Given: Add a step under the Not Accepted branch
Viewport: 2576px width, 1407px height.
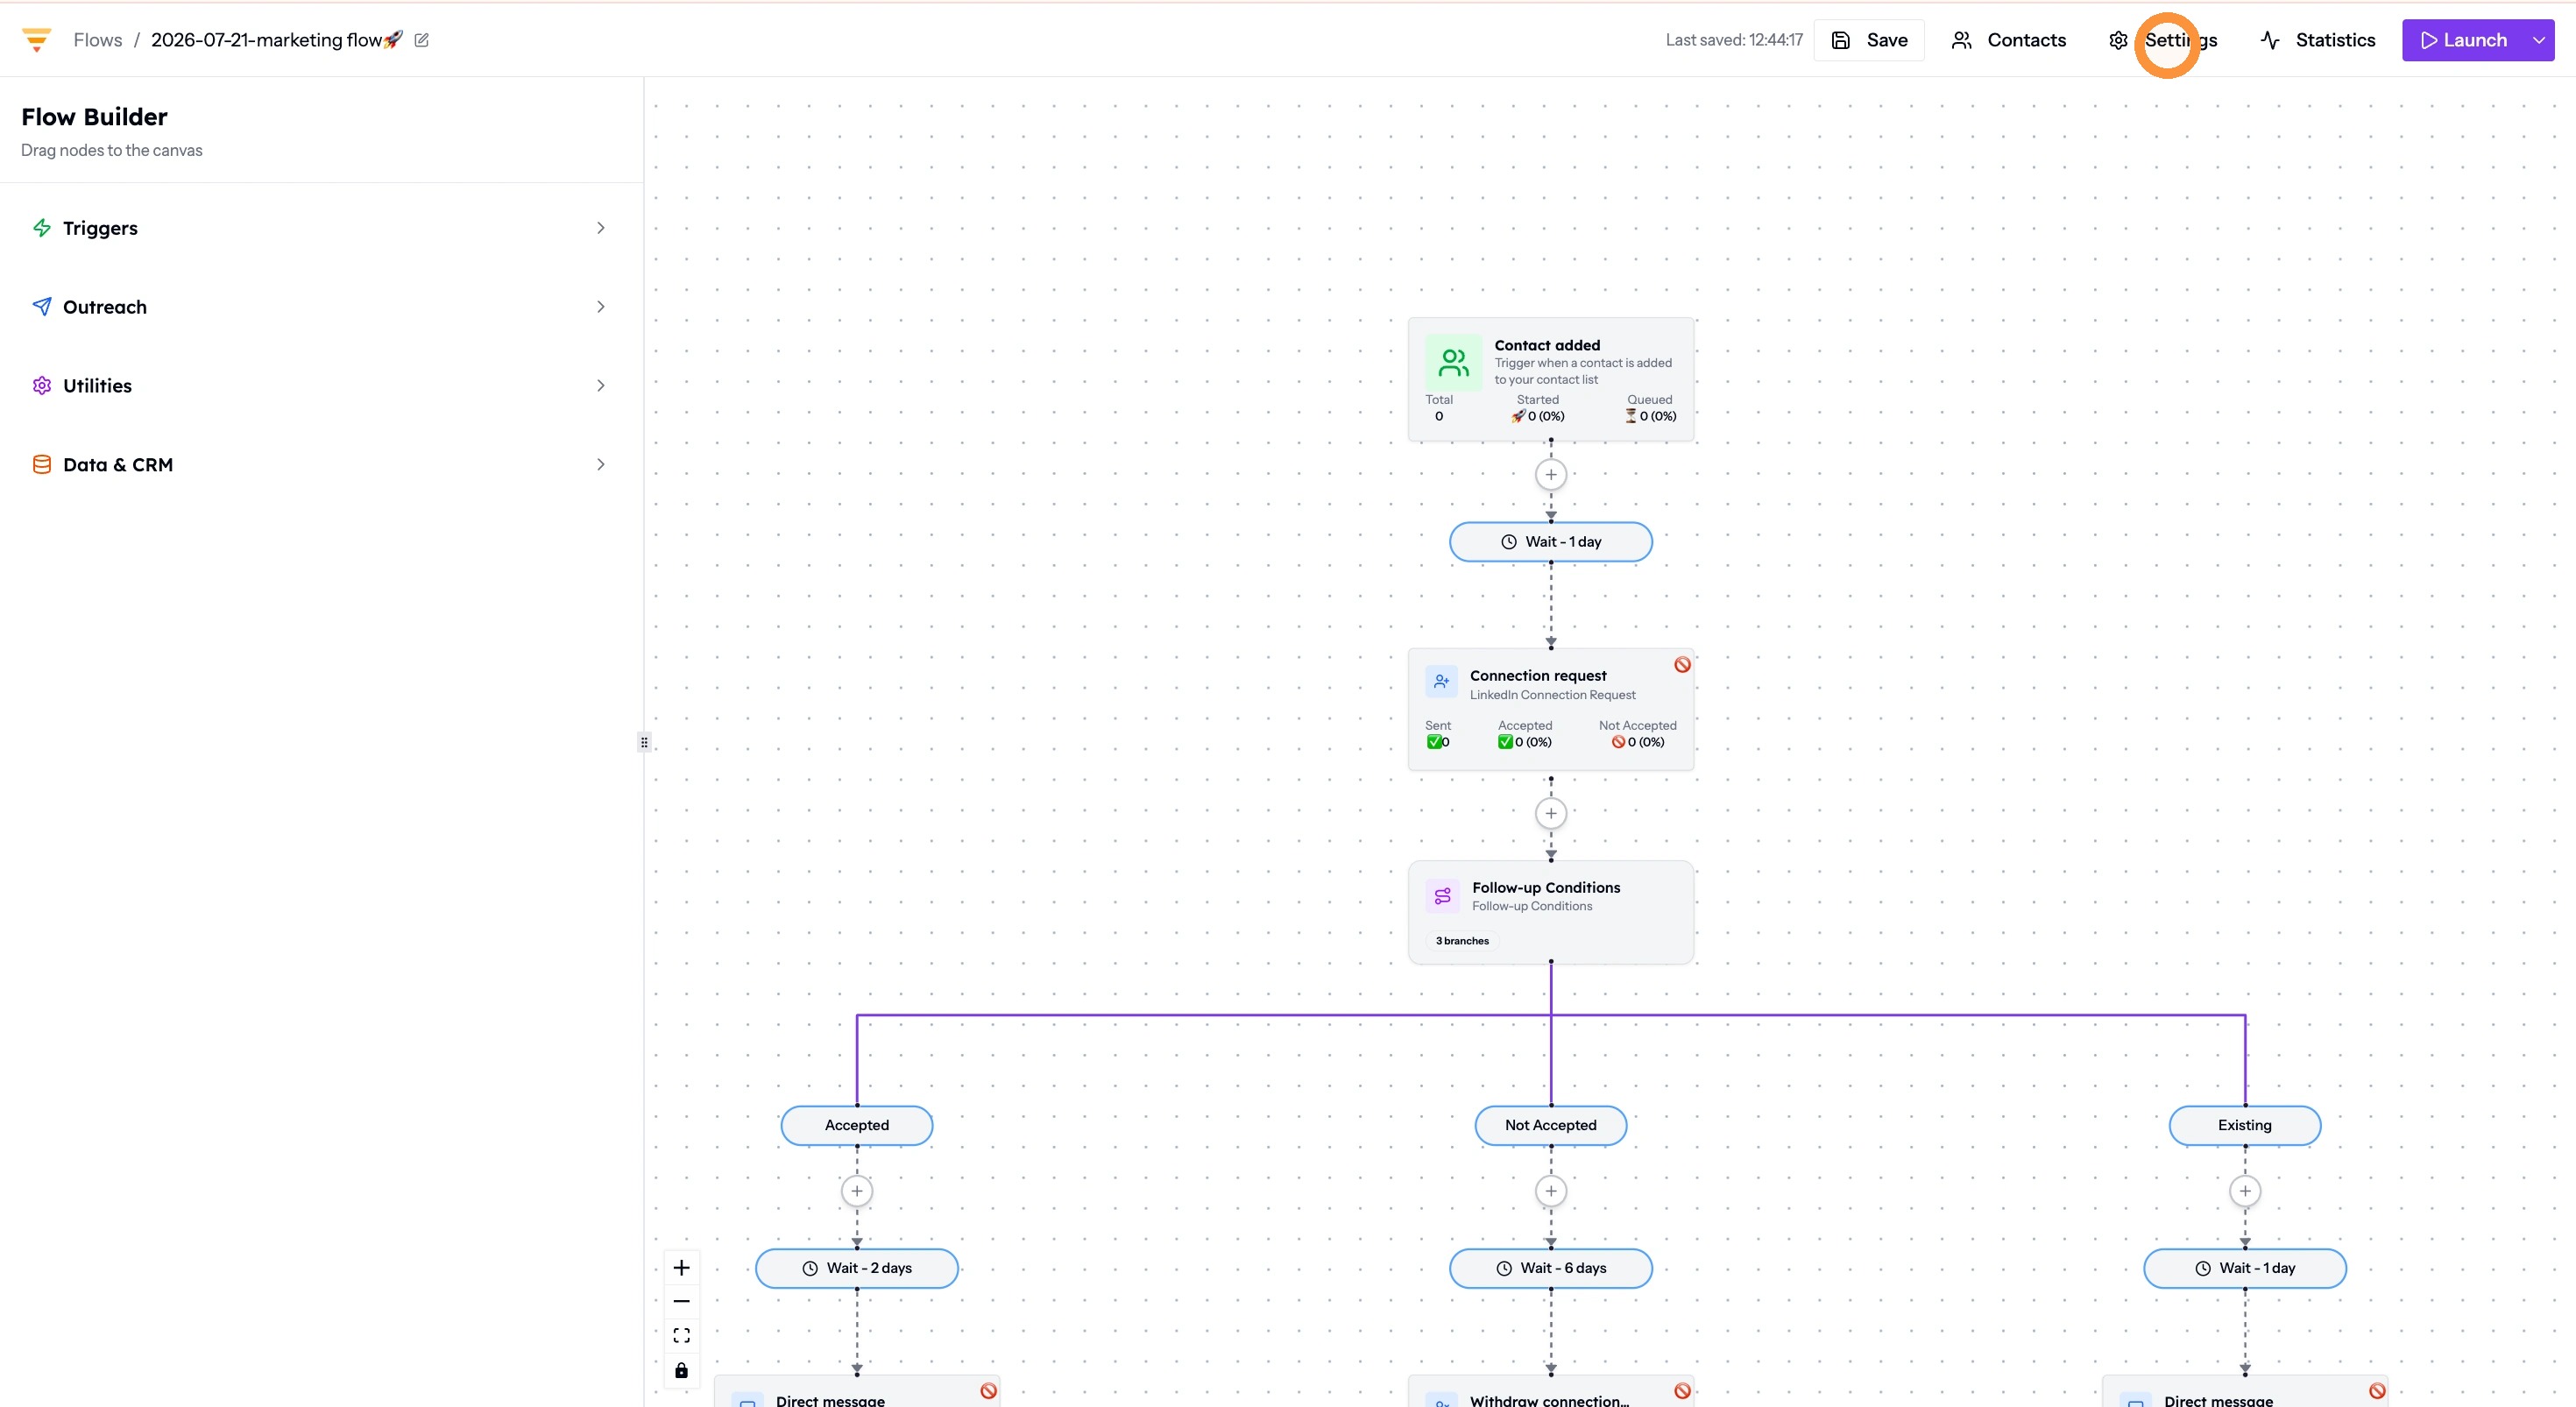Looking at the screenshot, I should pos(1551,1191).
